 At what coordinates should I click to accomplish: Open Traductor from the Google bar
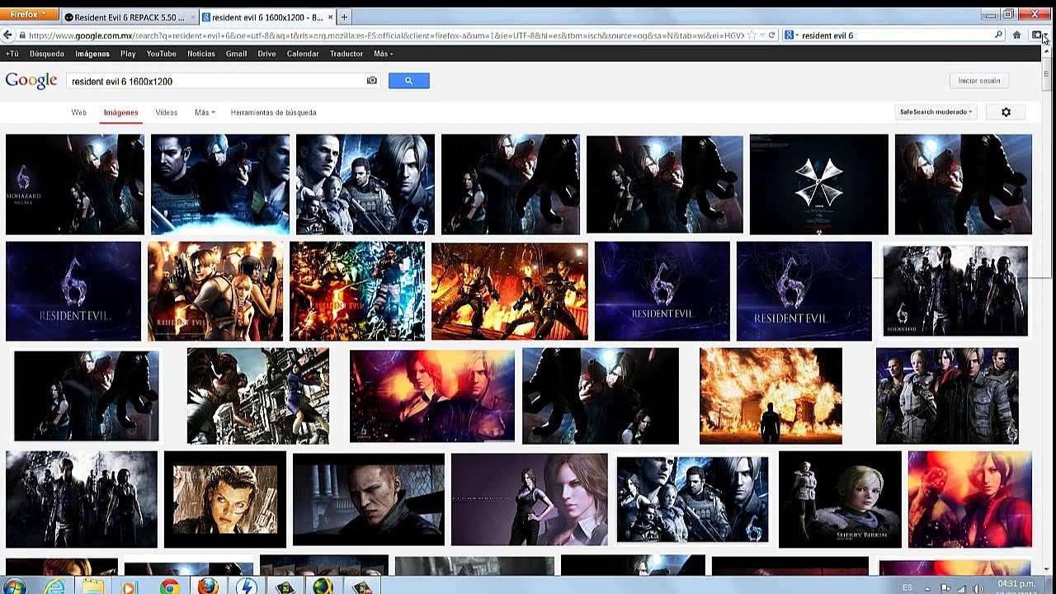(x=346, y=54)
